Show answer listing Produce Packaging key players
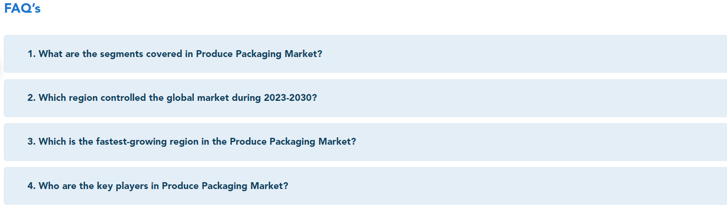Image resolution: width=727 pixels, height=207 pixels. pyautogui.click(x=365, y=186)
